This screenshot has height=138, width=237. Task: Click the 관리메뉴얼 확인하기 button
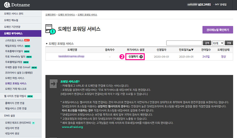point(218,30)
